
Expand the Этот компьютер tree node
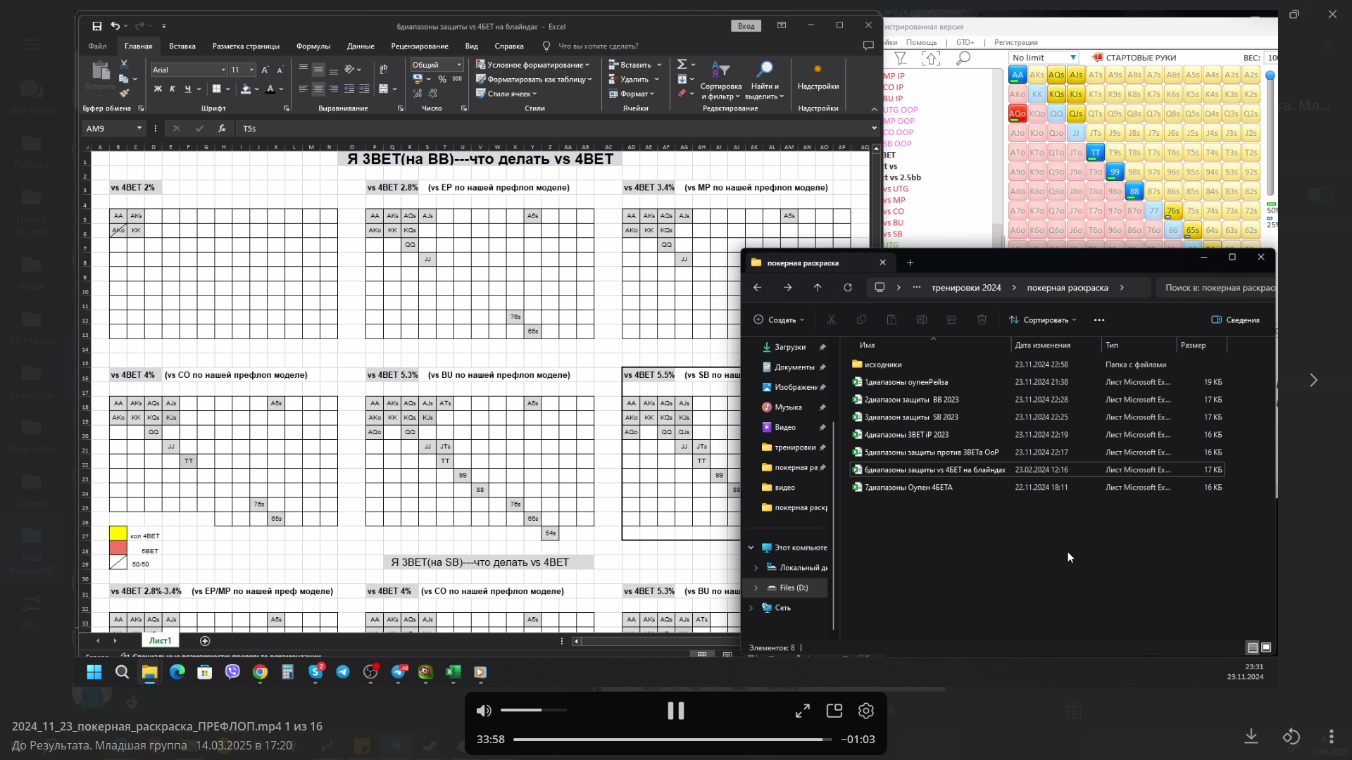click(751, 547)
